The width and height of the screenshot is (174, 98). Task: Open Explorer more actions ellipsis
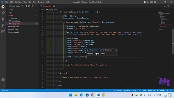pos(36,6)
